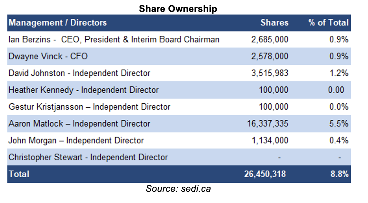Select the Dwayne Vinck - CFO row
368x203 pixels.
point(179,56)
